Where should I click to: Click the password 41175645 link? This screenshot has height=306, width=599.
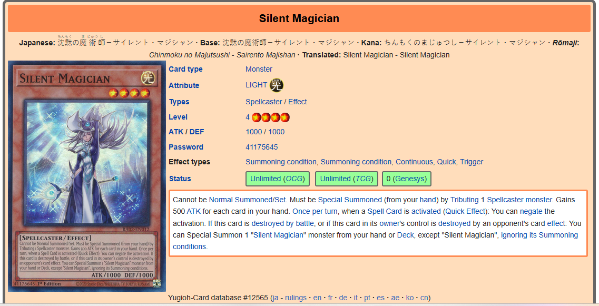(x=262, y=147)
